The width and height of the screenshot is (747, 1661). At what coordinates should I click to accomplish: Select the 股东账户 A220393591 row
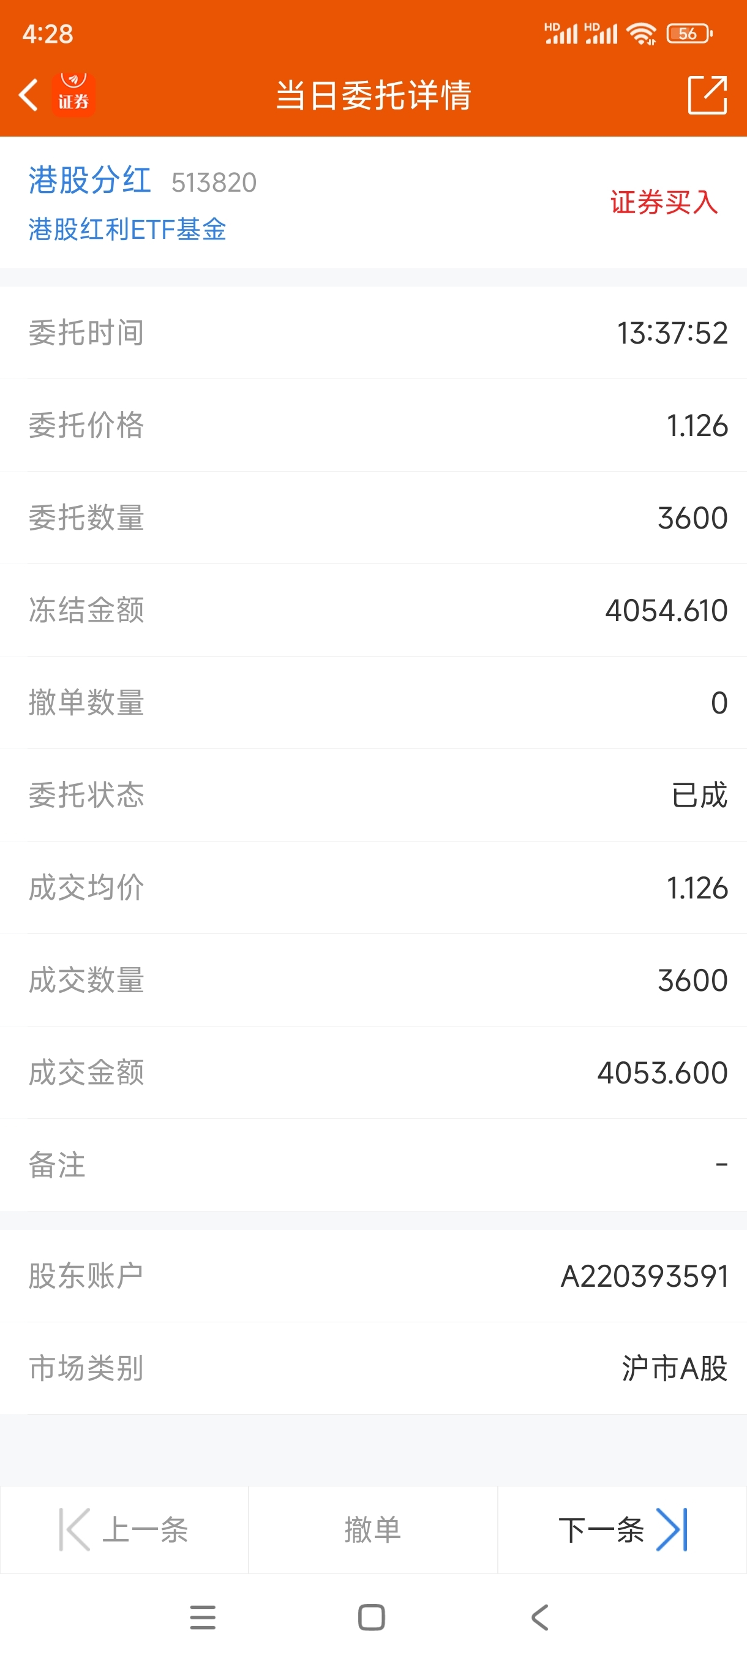pos(373,1276)
